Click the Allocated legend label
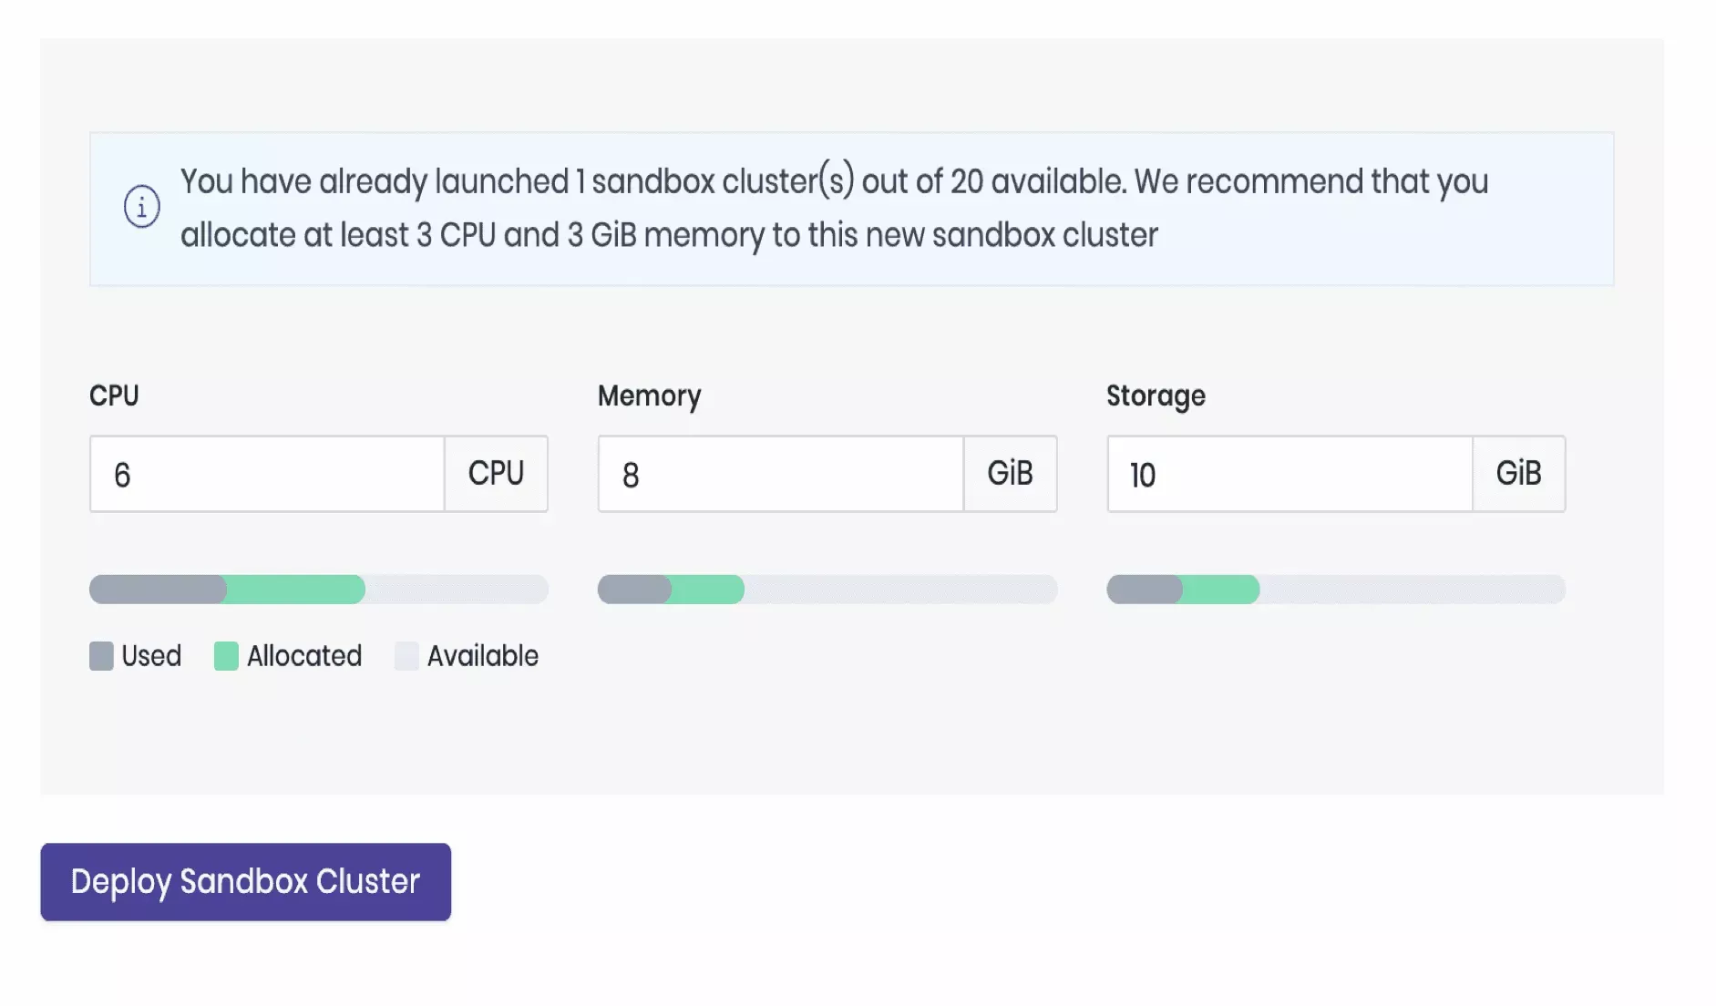 (x=304, y=656)
